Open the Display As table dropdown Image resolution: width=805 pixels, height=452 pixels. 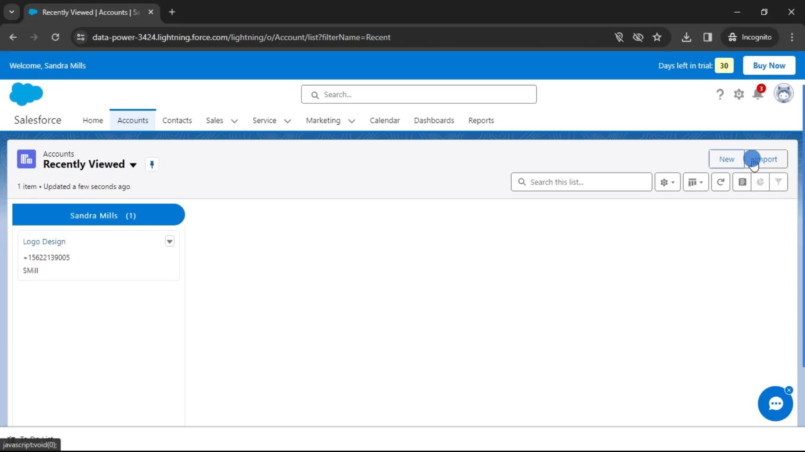pos(696,182)
